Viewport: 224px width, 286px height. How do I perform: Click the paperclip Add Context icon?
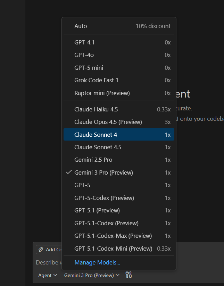pyautogui.click(x=41, y=250)
